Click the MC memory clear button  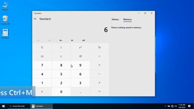pyautogui.click(x=38, y=40)
